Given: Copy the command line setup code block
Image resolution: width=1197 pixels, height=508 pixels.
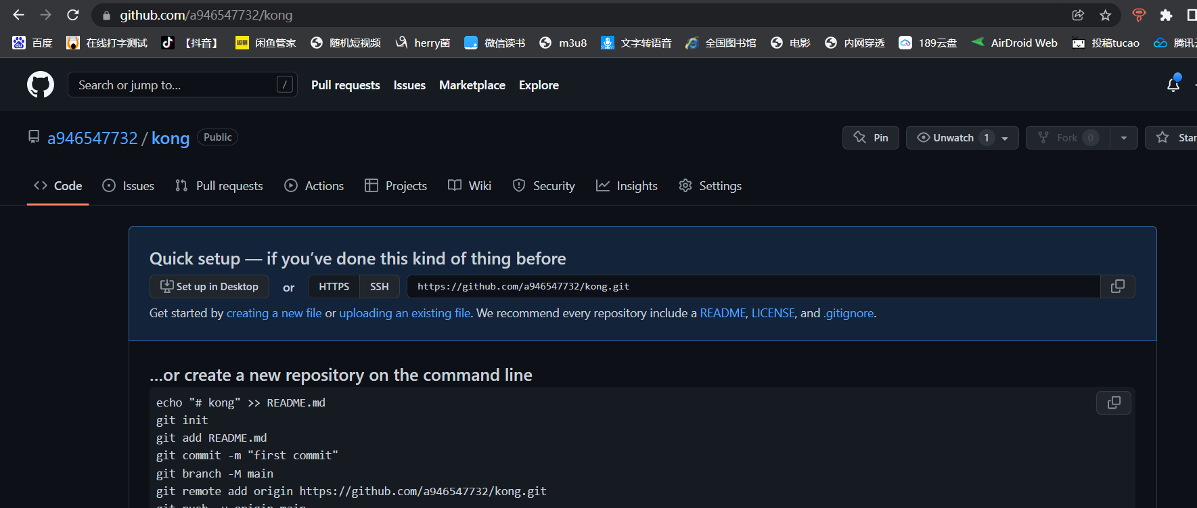Looking at the screenshot, I should click(x=1113, y=402).
